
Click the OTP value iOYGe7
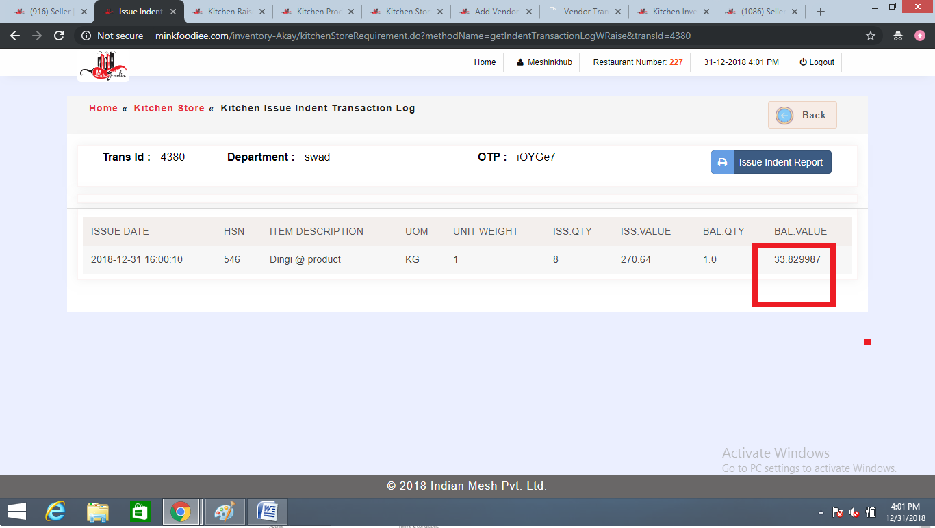tap(536, 157)
